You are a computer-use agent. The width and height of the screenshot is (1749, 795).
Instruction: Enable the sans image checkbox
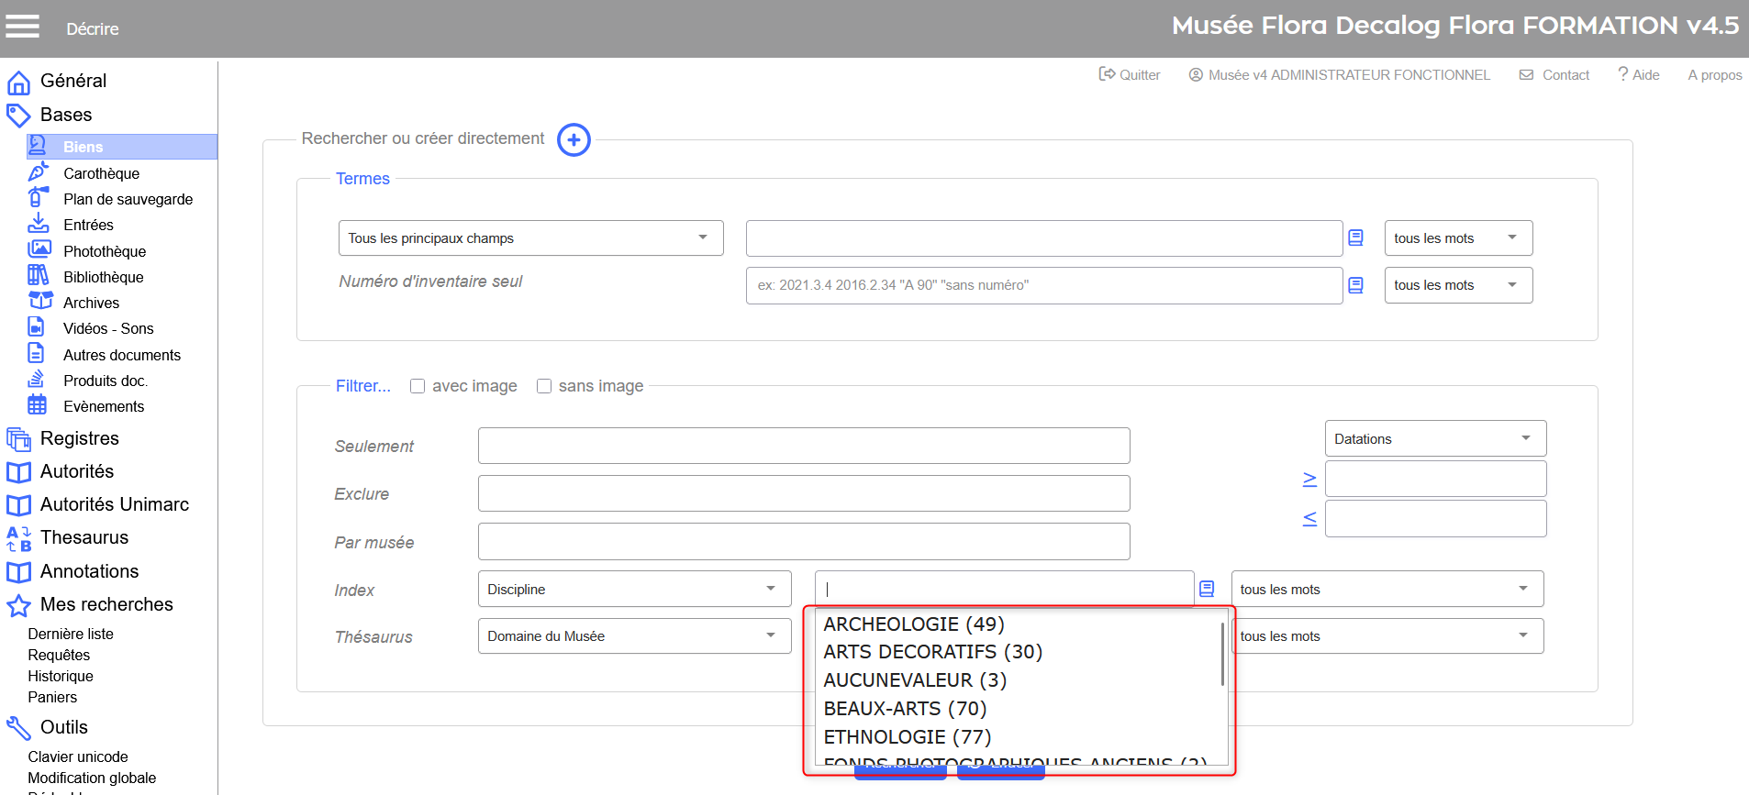(544, 386)
